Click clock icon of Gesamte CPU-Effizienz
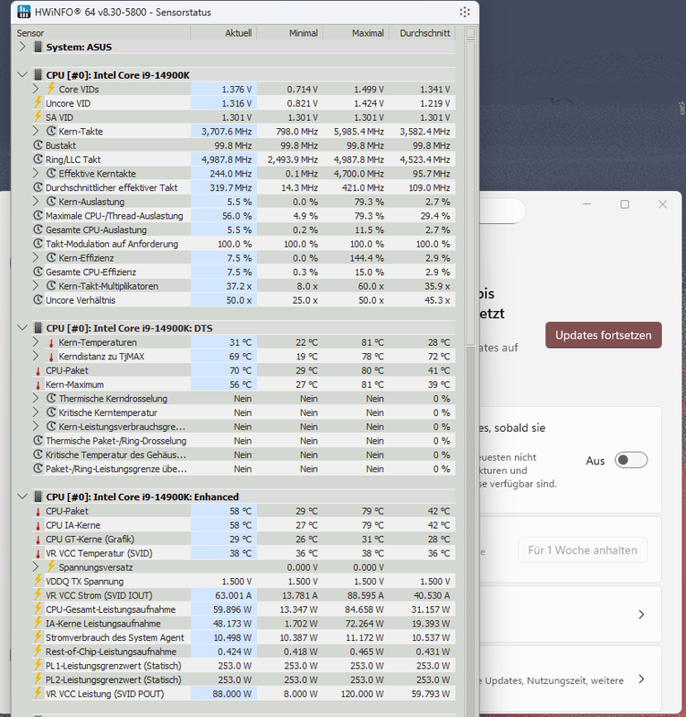 point(39,272)
